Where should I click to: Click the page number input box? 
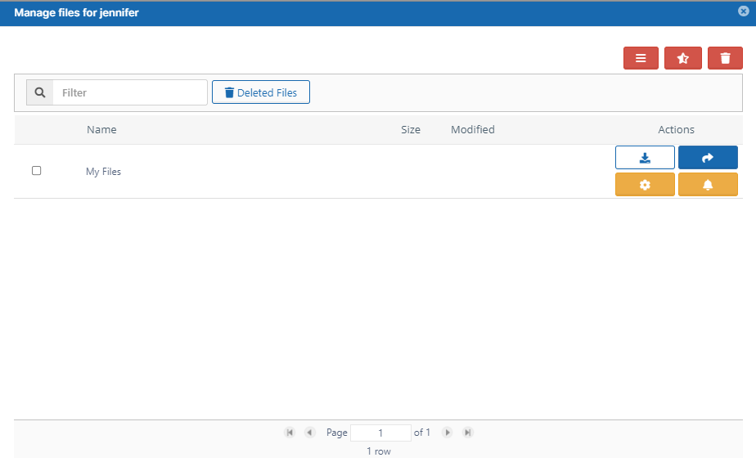point(380,433)
